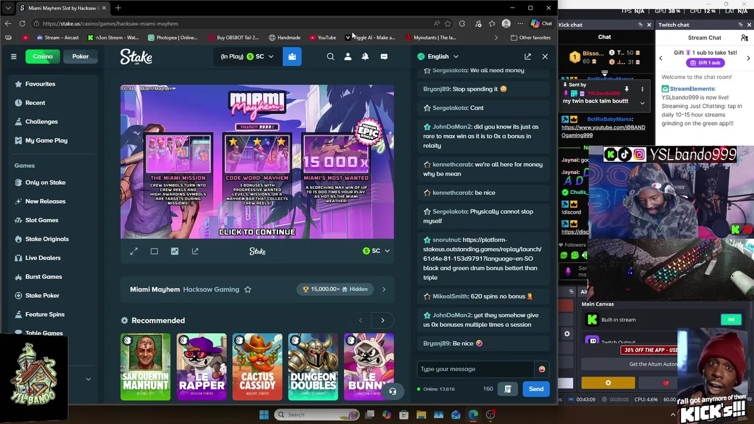Open BotRixBabyMama YouTube link in Kick chat
Viewport: 754px width, 424px height.
(x=603, y=131)
